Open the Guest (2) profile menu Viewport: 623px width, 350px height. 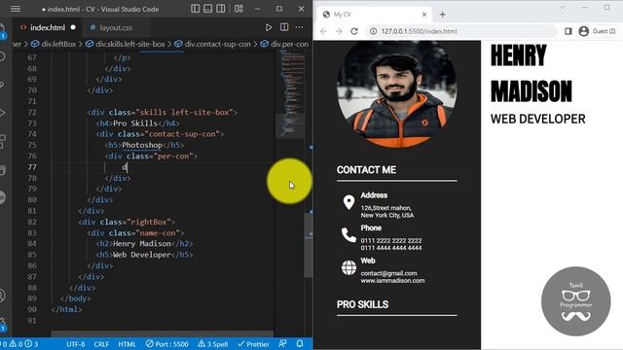(x=597, y=31)
